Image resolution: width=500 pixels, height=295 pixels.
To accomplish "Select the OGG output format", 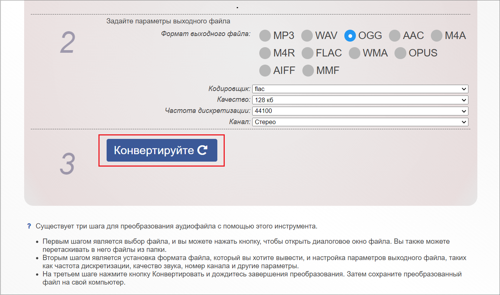I will coord(350,36).
